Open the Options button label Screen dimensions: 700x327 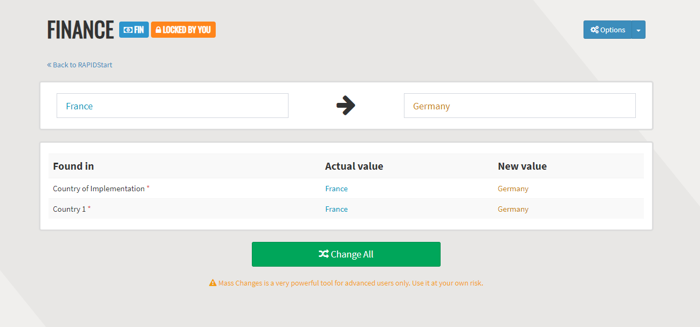[613, 30]
